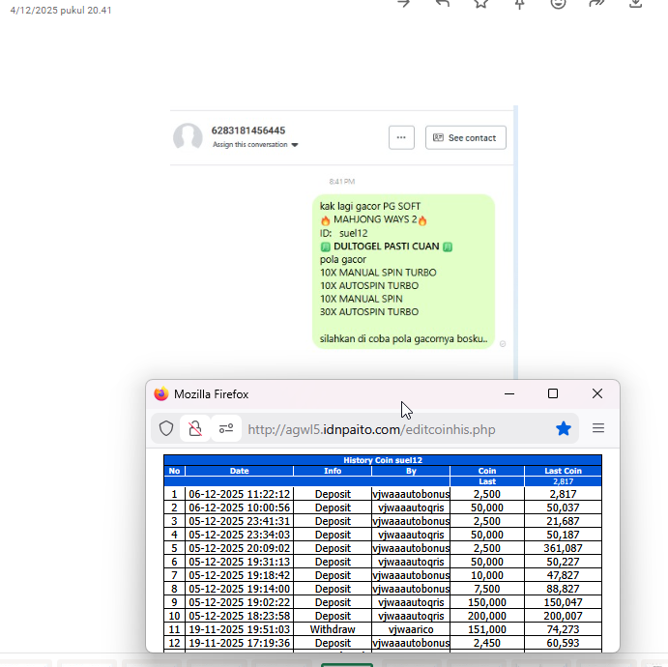Click the 'Withdraw' info cell in row 11
This screenshot has height=667, width=668.
(x=333, y=629)
